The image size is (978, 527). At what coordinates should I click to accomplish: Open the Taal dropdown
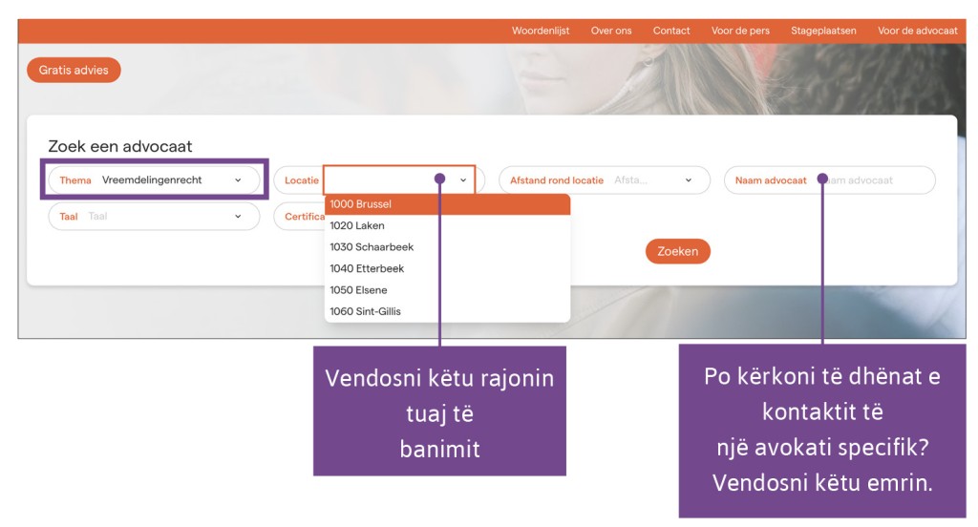pyautogui.click(x=154, y=217)
